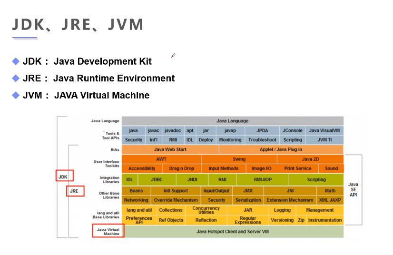
Task: Click the "jar" tool cell
Action: (x=206, y=131)
